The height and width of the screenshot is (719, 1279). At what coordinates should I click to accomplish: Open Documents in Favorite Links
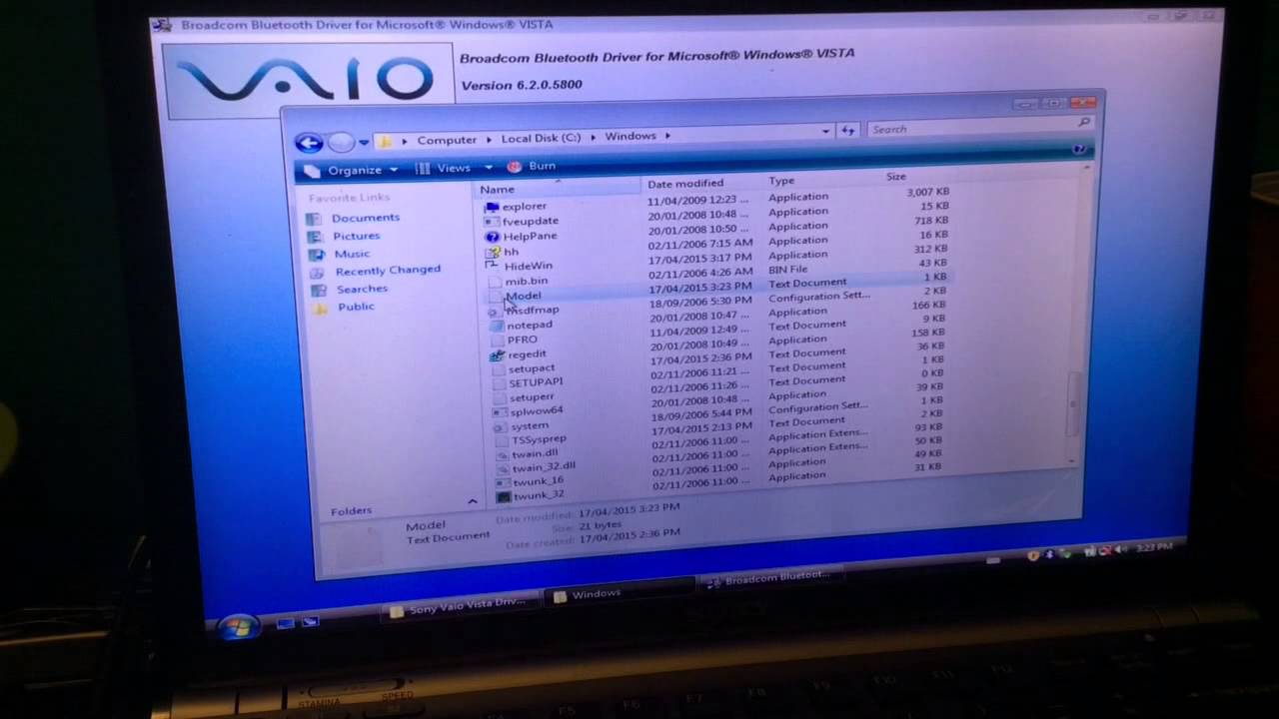tap(366, 218)
